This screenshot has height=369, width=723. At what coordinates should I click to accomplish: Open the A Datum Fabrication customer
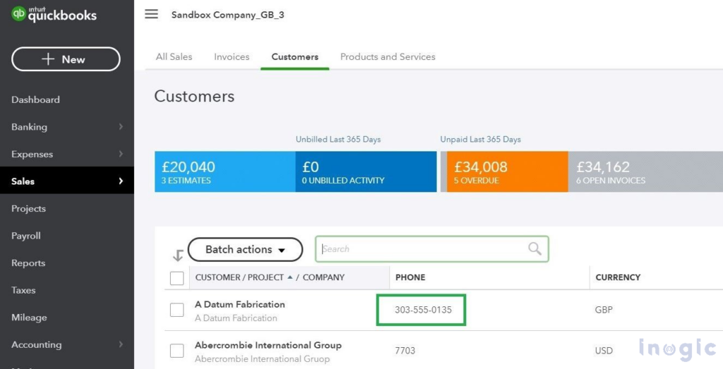coord(240,304)
